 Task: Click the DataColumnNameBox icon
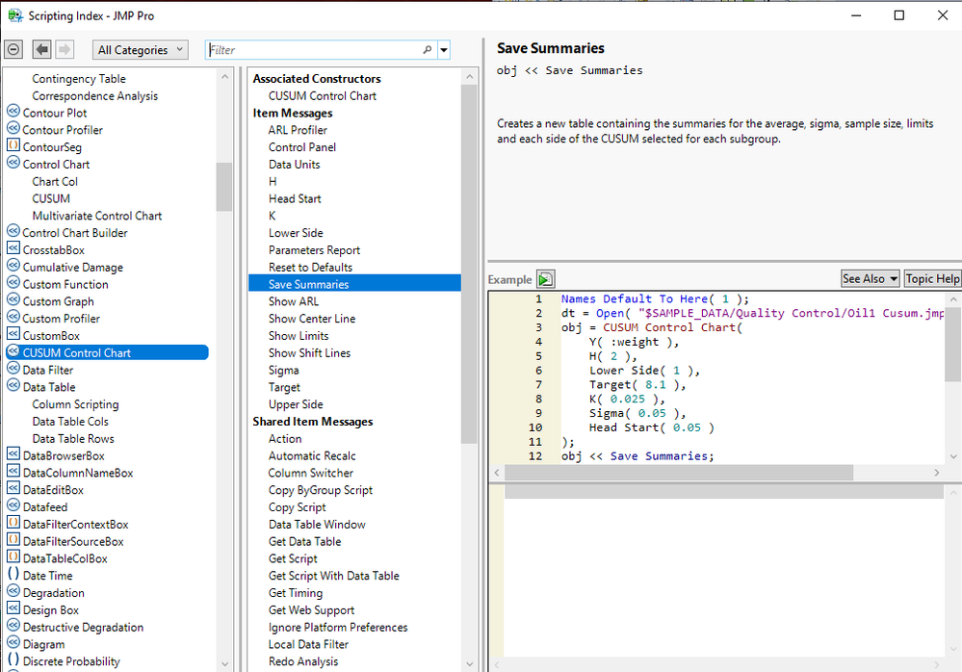click(x=13, y=472)
